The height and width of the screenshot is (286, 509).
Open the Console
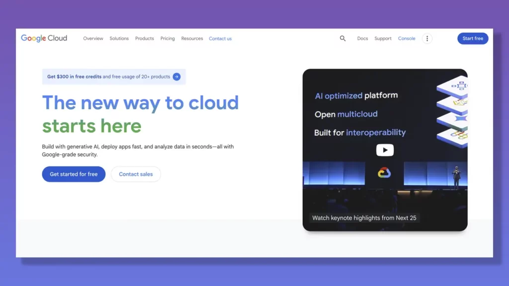[x=407, y=38]
